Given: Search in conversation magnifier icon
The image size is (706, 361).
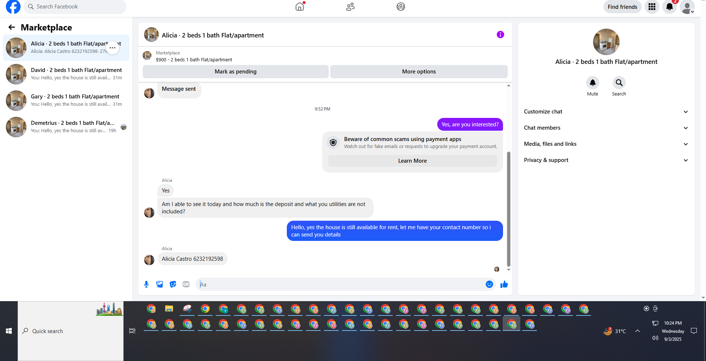Looking at the screenshot, I should [619, 83].
